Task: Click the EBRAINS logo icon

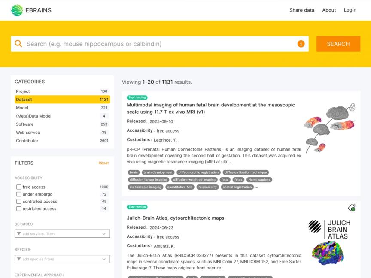Action: 16,10
